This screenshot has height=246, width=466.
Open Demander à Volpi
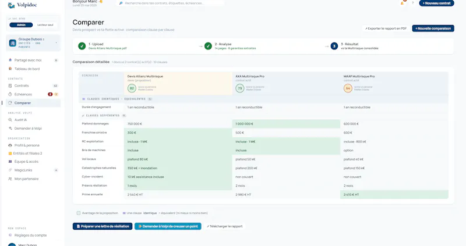pos(33,128)
